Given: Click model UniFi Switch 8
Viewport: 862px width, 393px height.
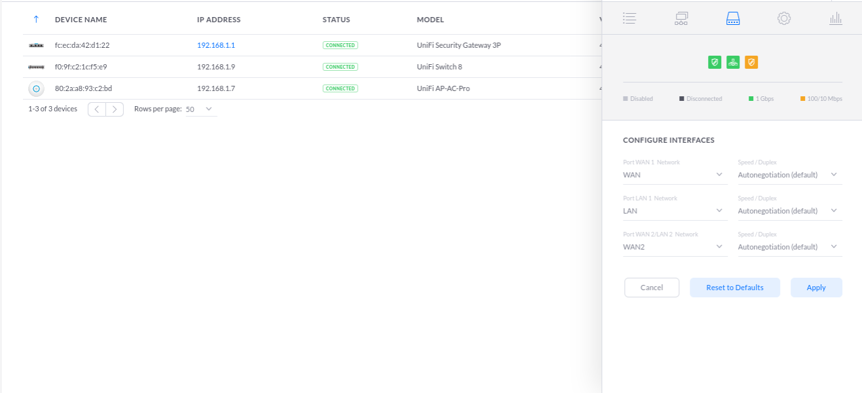Looking at the screenshot, I should 440,67.
